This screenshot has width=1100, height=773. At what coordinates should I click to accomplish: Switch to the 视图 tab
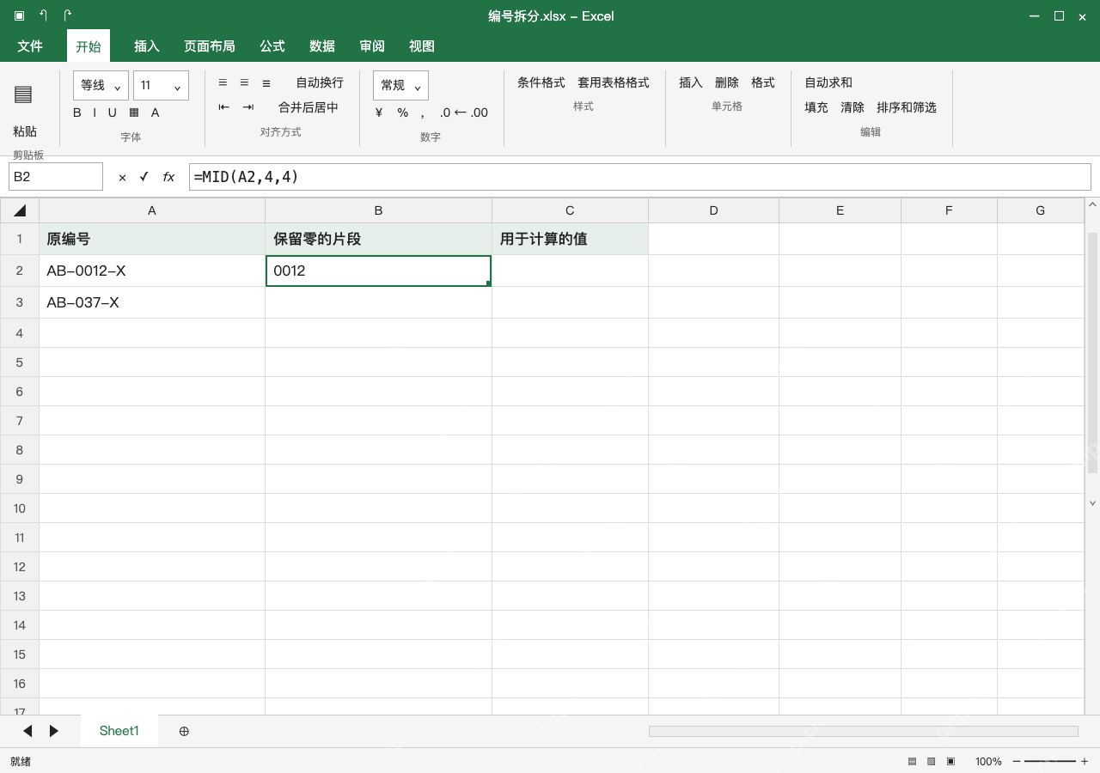pos(422,46)
